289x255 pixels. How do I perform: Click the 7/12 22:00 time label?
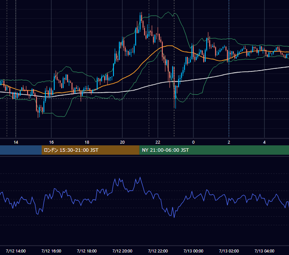click(x=158, y=251)
